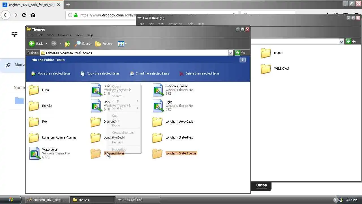This screenshot has width=362, height=204.
Task: Click the browser back arrow
Action: point(6,15)
